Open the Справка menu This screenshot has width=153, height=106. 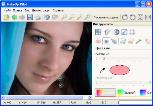coord(58,10)
